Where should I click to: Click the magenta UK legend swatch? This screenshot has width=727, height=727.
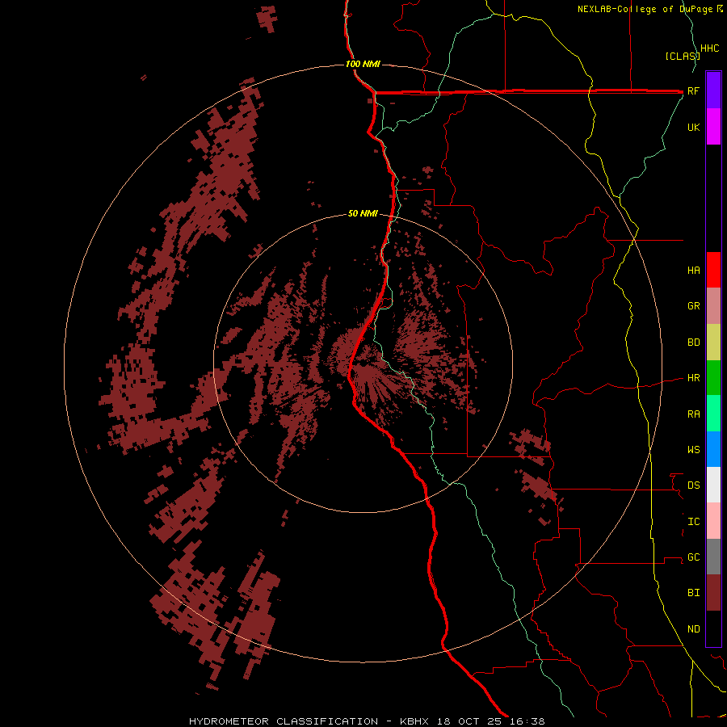[713, 127]
